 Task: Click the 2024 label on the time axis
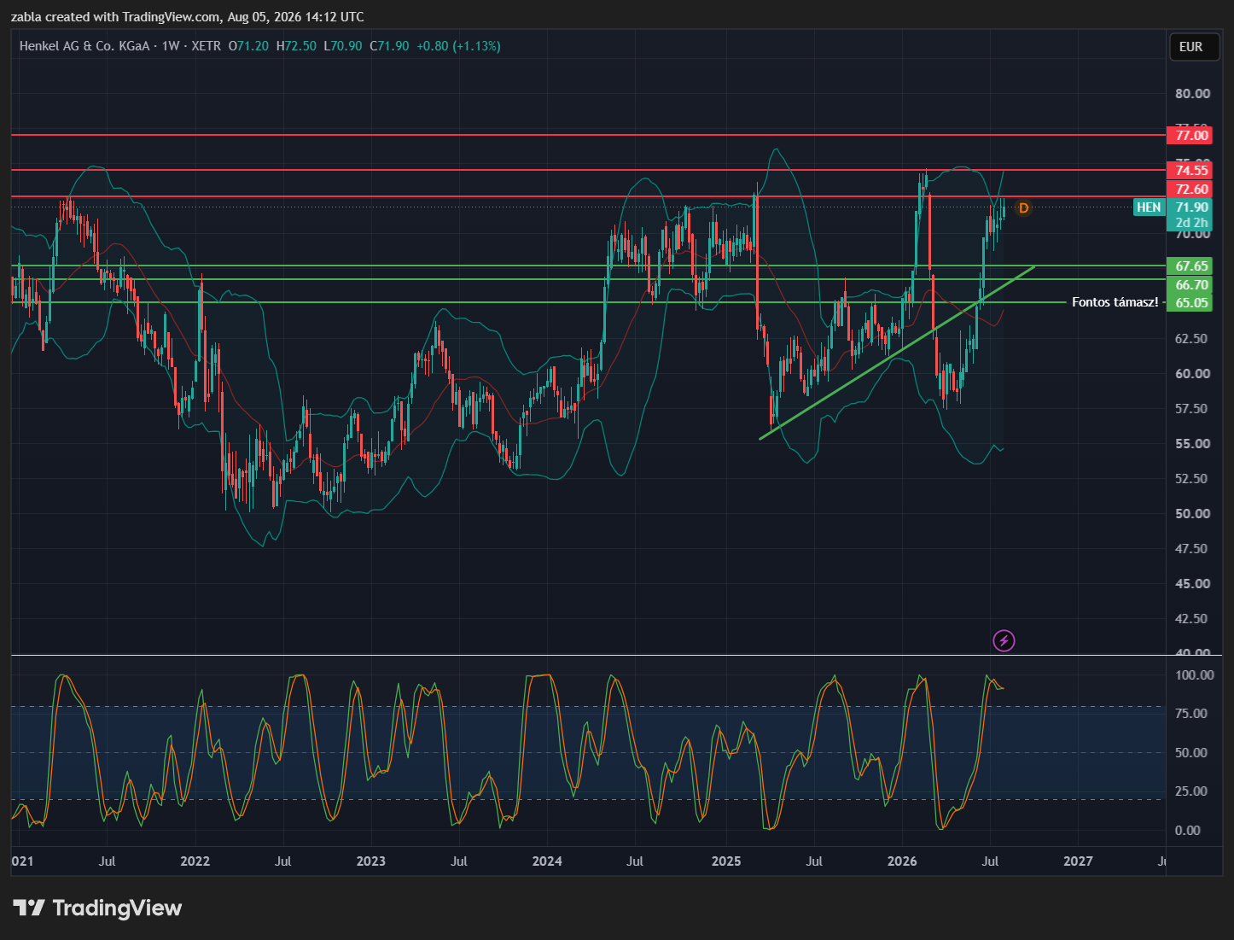547,861
